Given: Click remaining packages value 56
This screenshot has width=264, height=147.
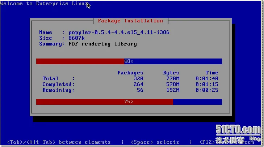Looking at the screenshot, I should coord(140,90).
